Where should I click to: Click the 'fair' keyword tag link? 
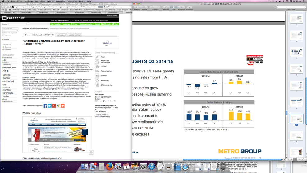pos(6,71)
